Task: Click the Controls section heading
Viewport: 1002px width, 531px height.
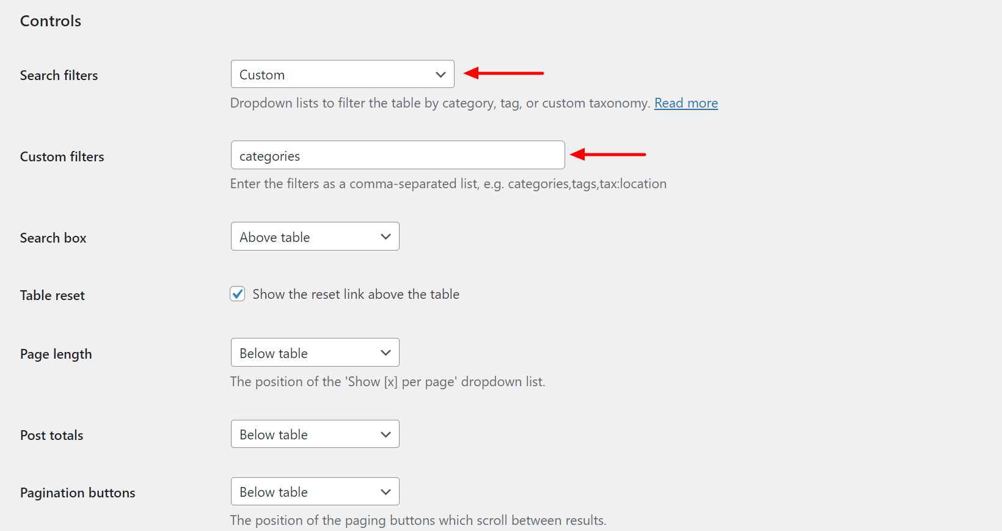Action: pos(50,21)
